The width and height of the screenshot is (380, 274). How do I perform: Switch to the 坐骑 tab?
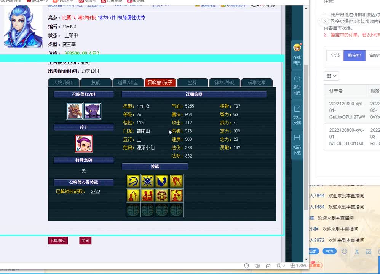coord(192,83)
